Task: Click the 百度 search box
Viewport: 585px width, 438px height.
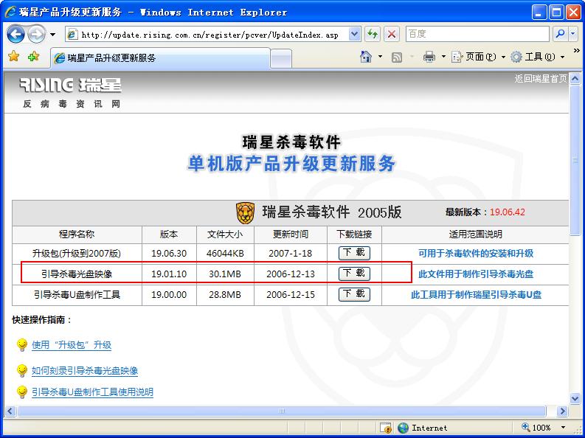Action: [x=477, y=34]
